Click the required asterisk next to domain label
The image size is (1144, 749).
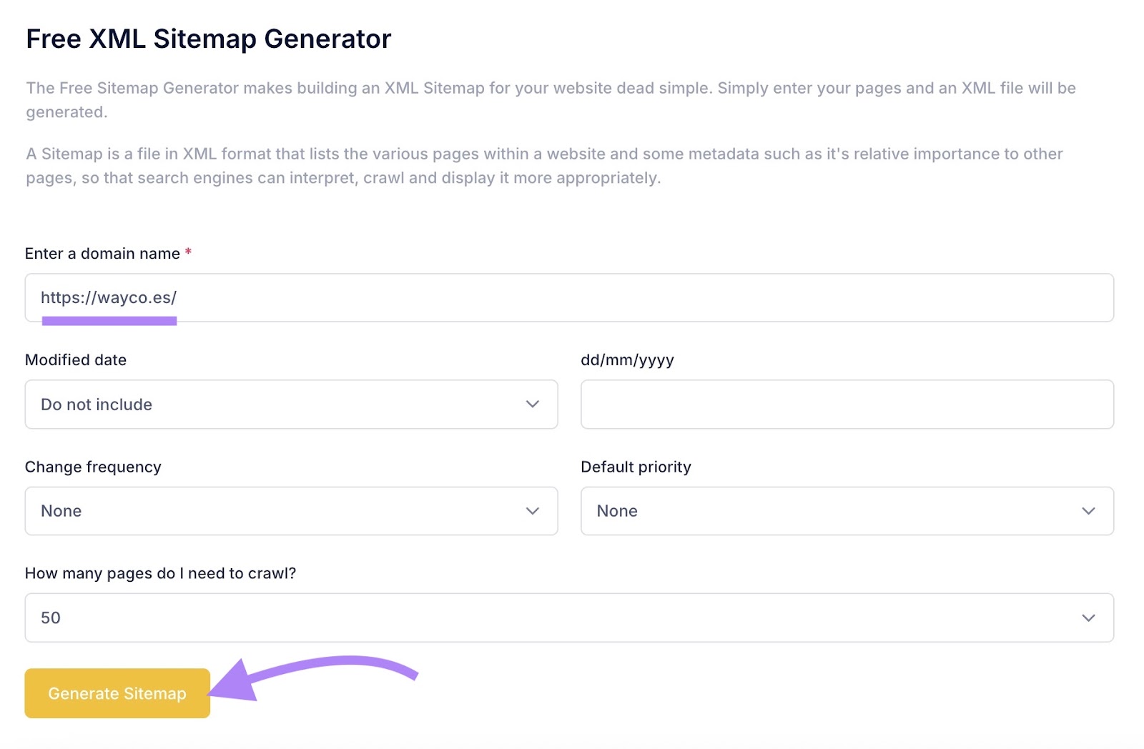pos(188,252)
